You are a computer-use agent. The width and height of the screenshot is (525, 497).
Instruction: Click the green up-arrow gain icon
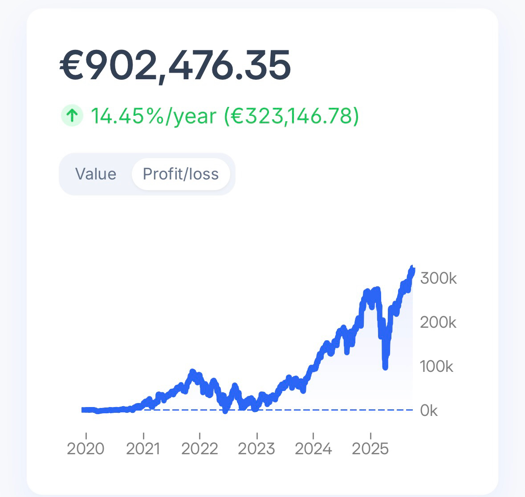[x=72, y=116]
